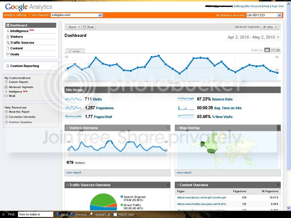
Task: Click the Google Analytics logo
Action: tap(29, 7)
